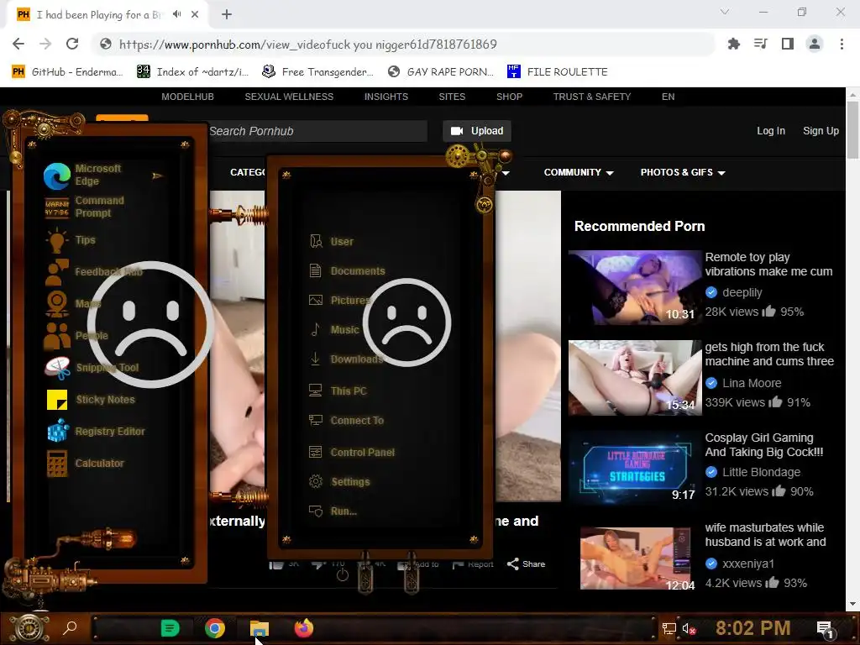Select Connect To in Start menu
The image size is (860, 645).
(x=347, y=421)
